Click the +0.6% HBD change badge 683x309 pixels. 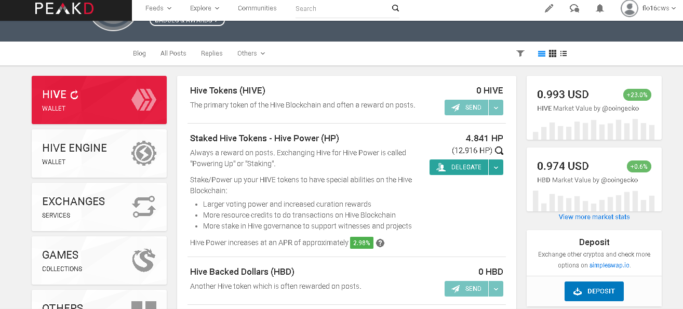click(x=639, y=167)
